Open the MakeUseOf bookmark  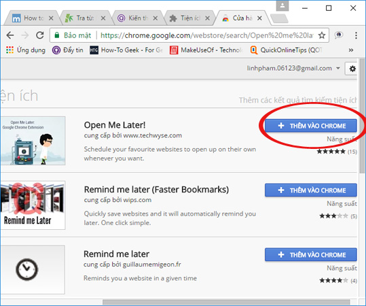click(206, 50)
